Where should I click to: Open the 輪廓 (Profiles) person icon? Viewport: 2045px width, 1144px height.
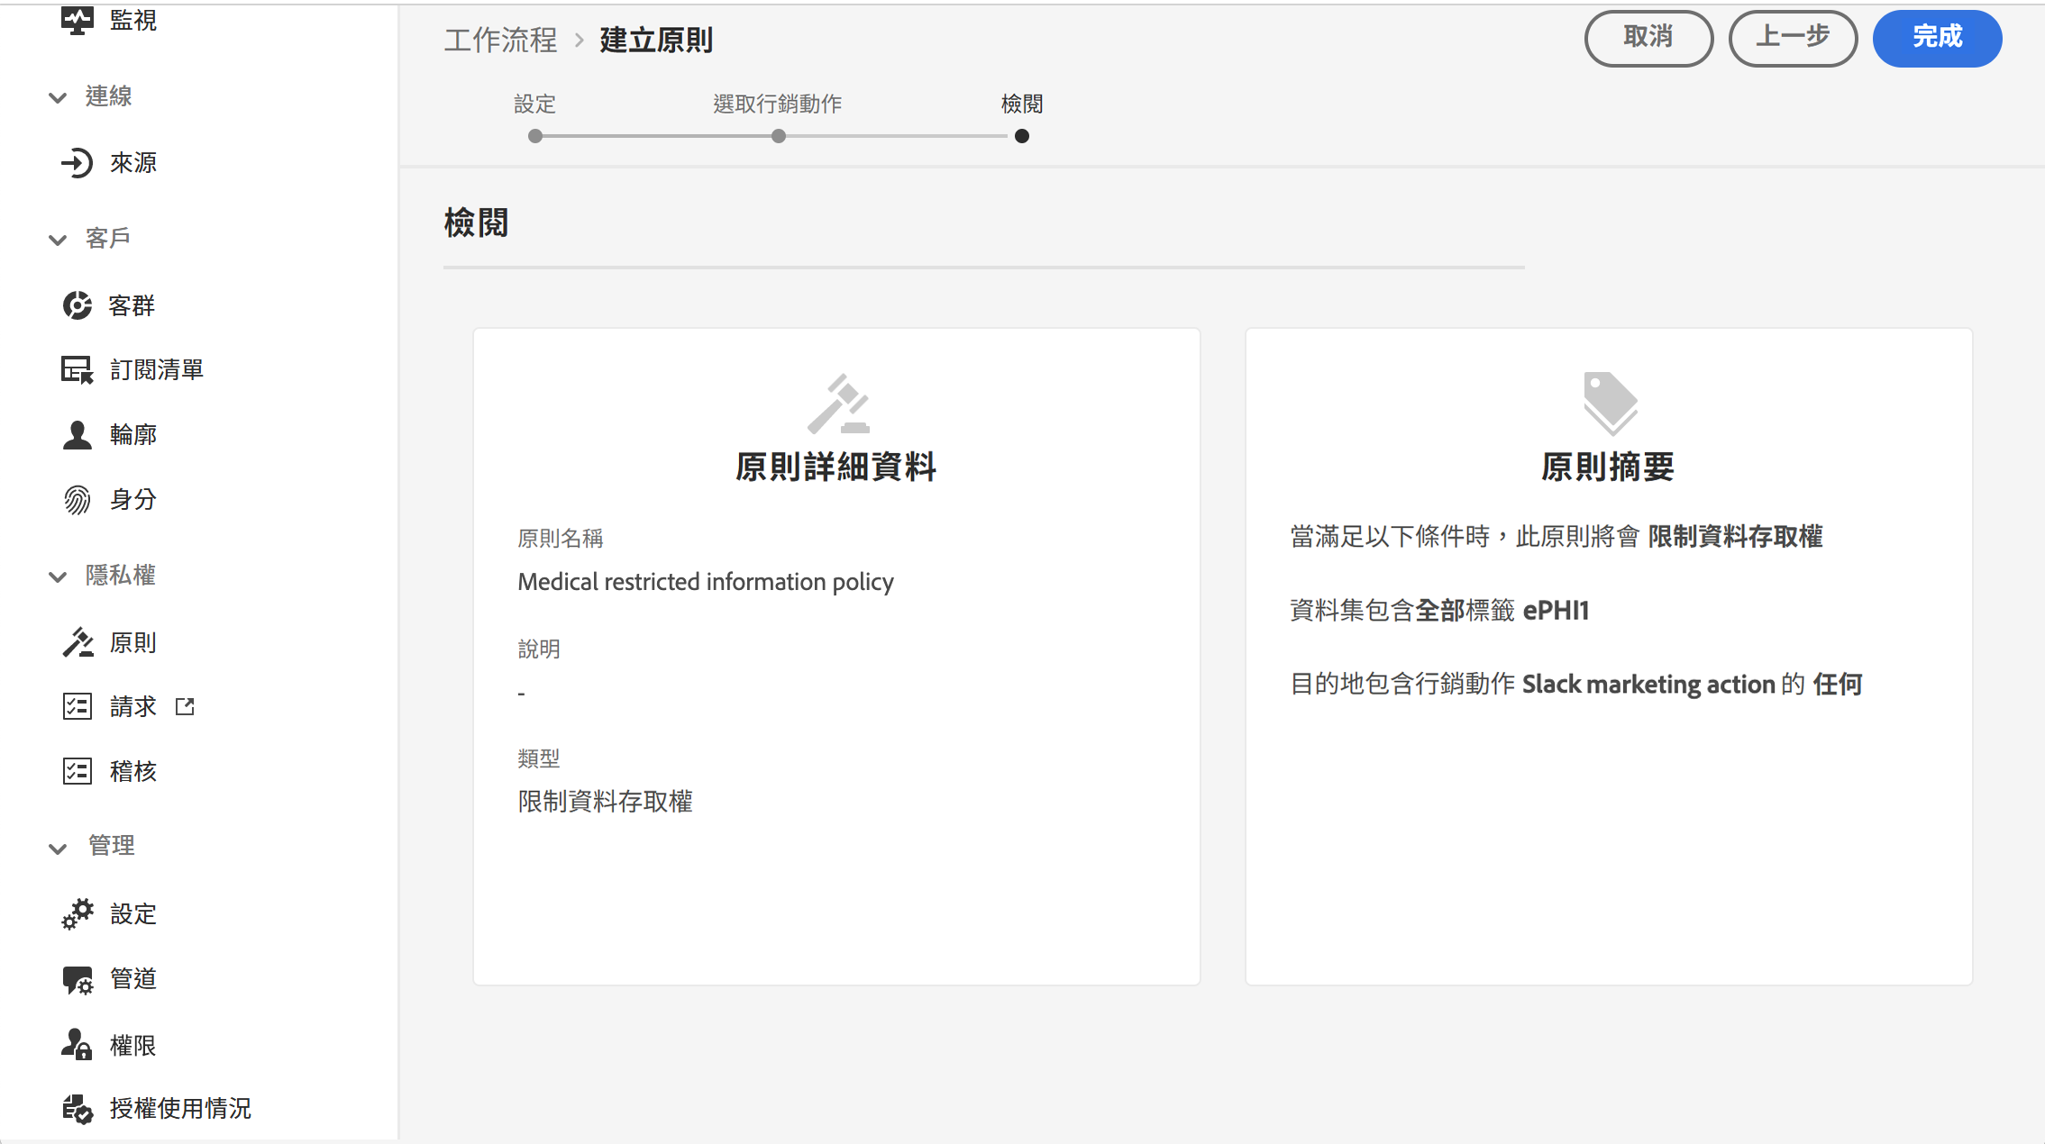coord(78,435)
